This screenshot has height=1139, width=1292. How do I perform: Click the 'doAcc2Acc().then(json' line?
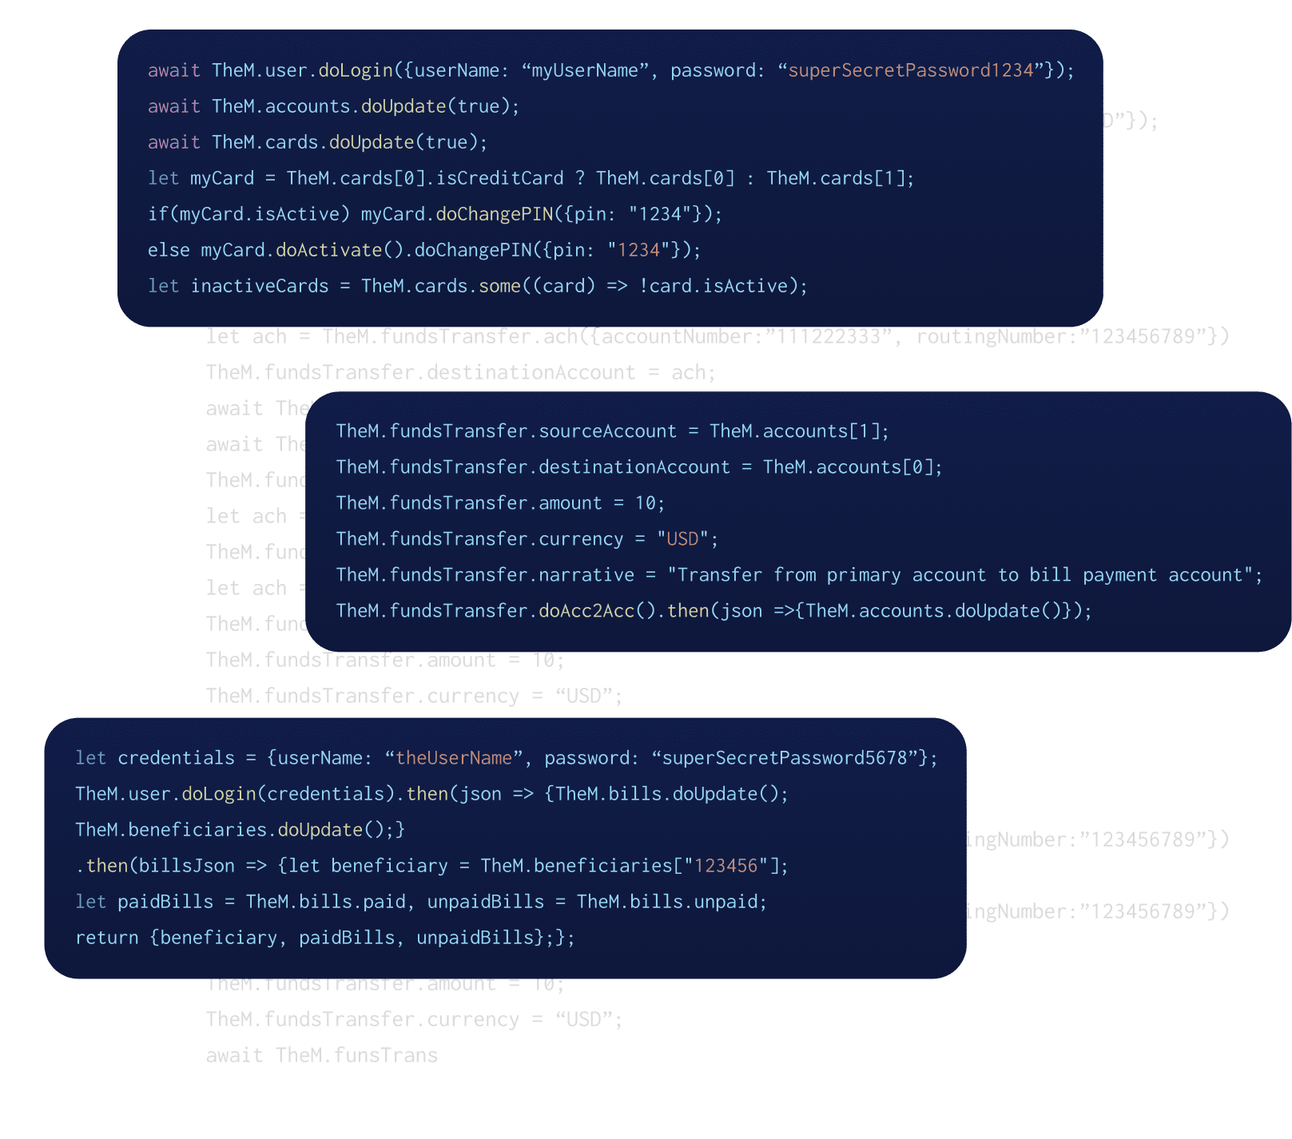tap(714, 611)
